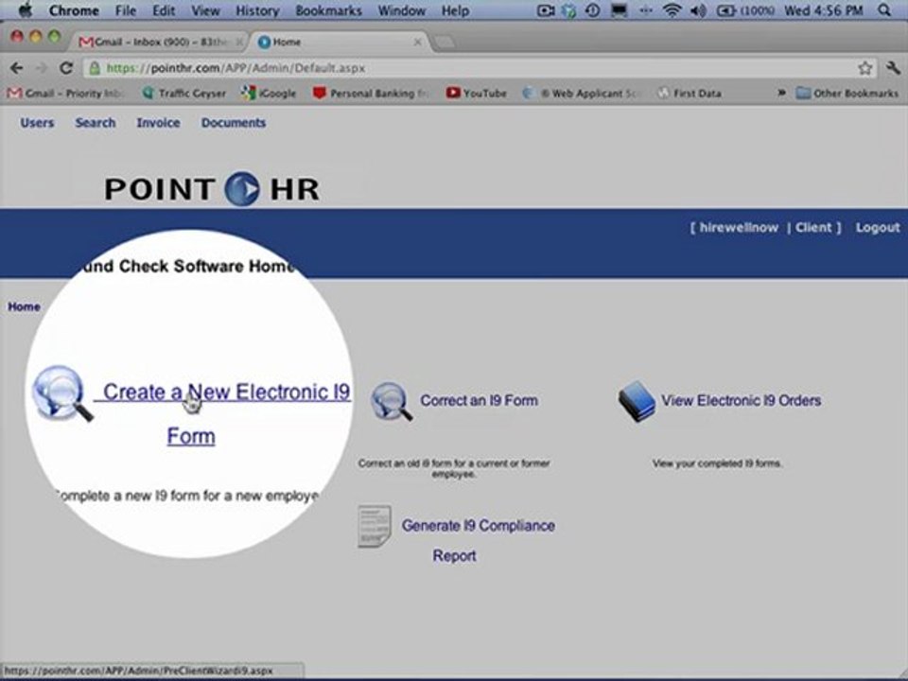Click the hirewellnow account link
The width and height of the screenshot is (908, 681).
[x=739, y=228]
